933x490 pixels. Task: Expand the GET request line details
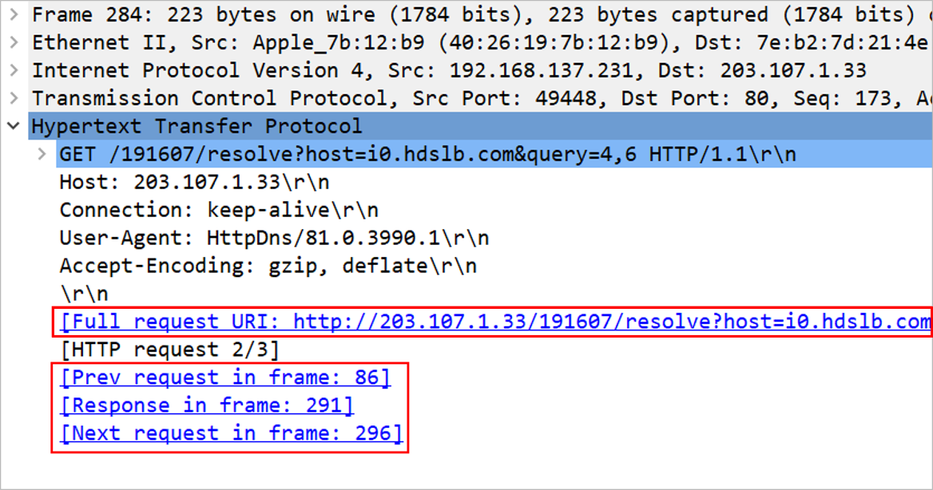[42, 154]
